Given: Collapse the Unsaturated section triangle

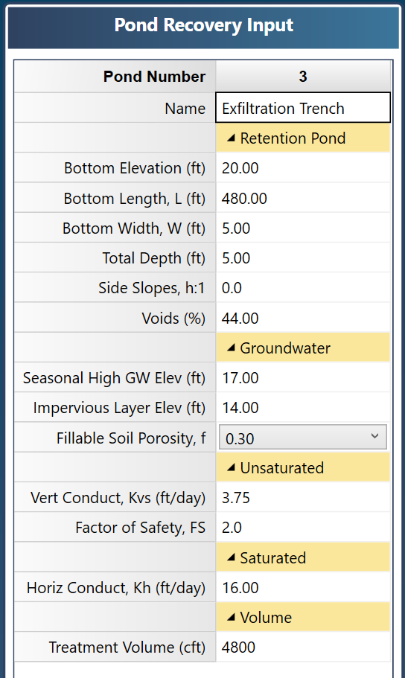Looking at the screenshot, I should click(231, 467).
